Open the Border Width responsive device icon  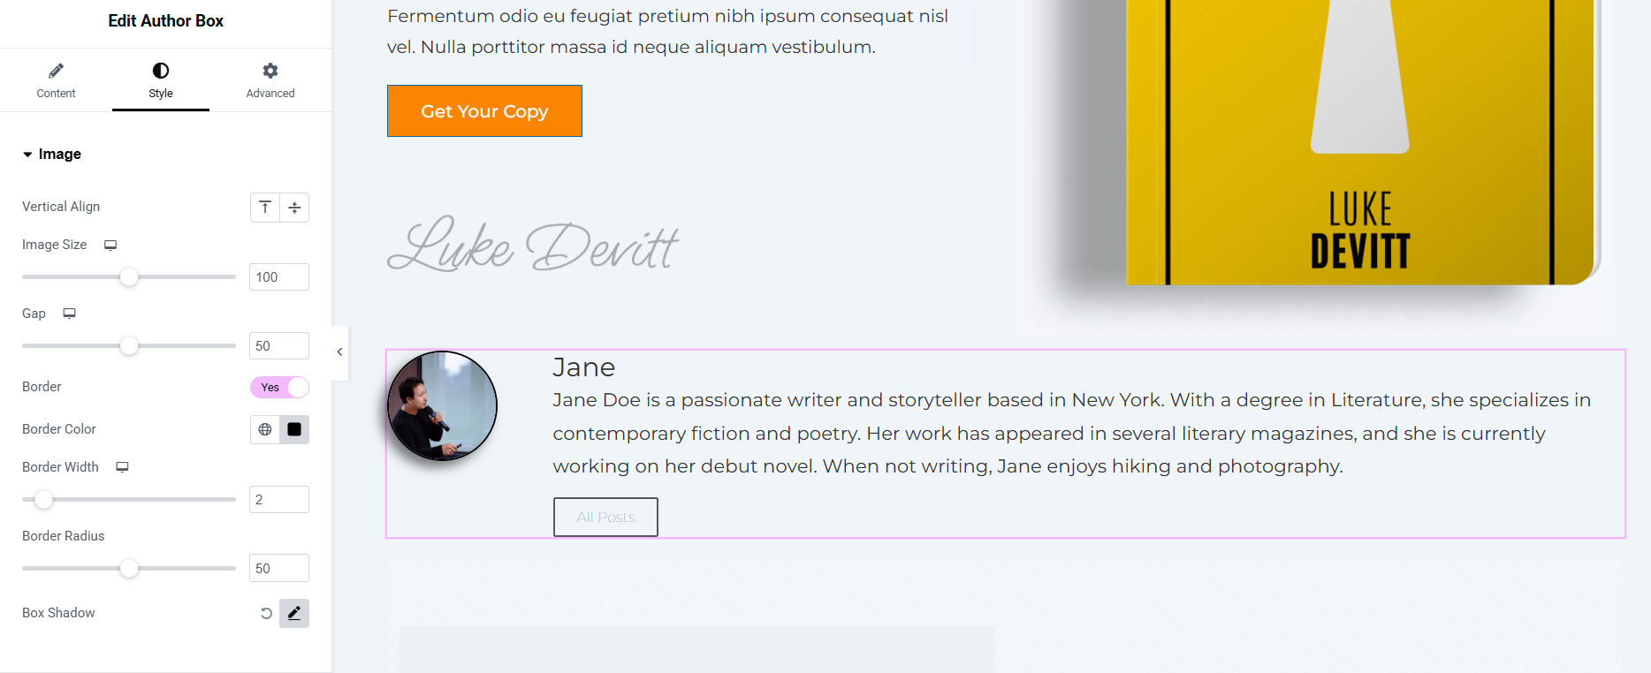point(123,467)
